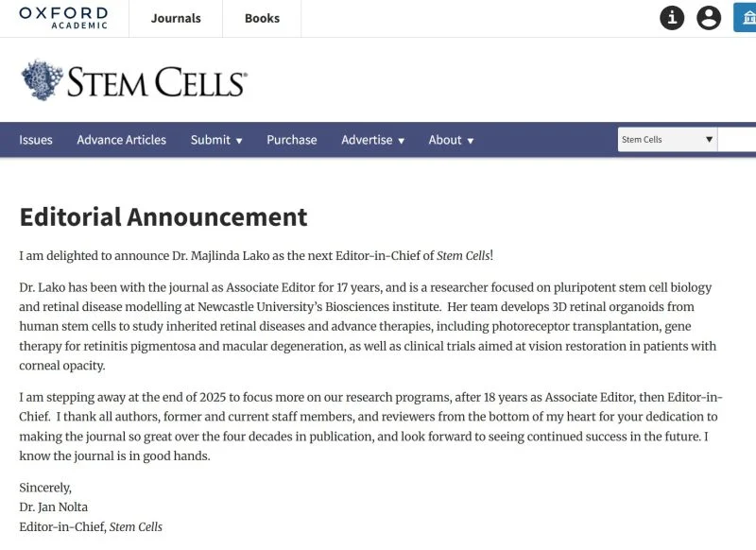Click the Submit menu chevron arrow
The image size is (756, 550).
click(236, 140)
